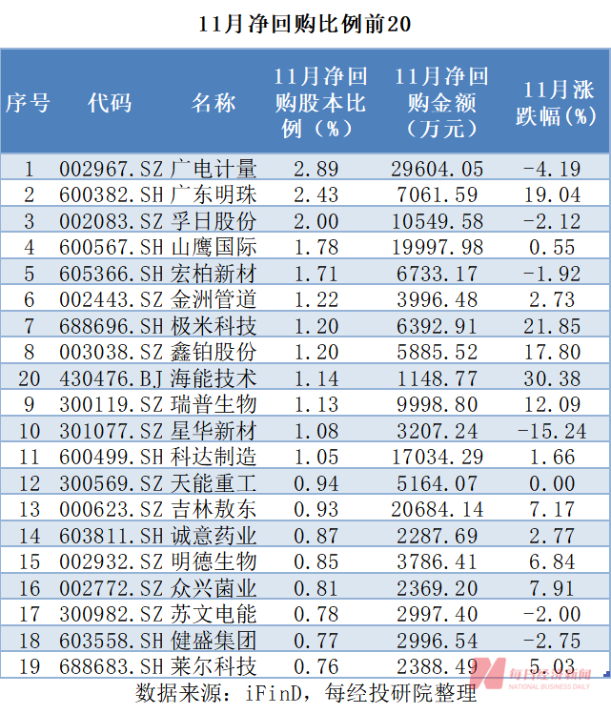This screenshot has width=611, height=714.
Task: Click the name 山鹰国际
Action: [x=214, y=247]
